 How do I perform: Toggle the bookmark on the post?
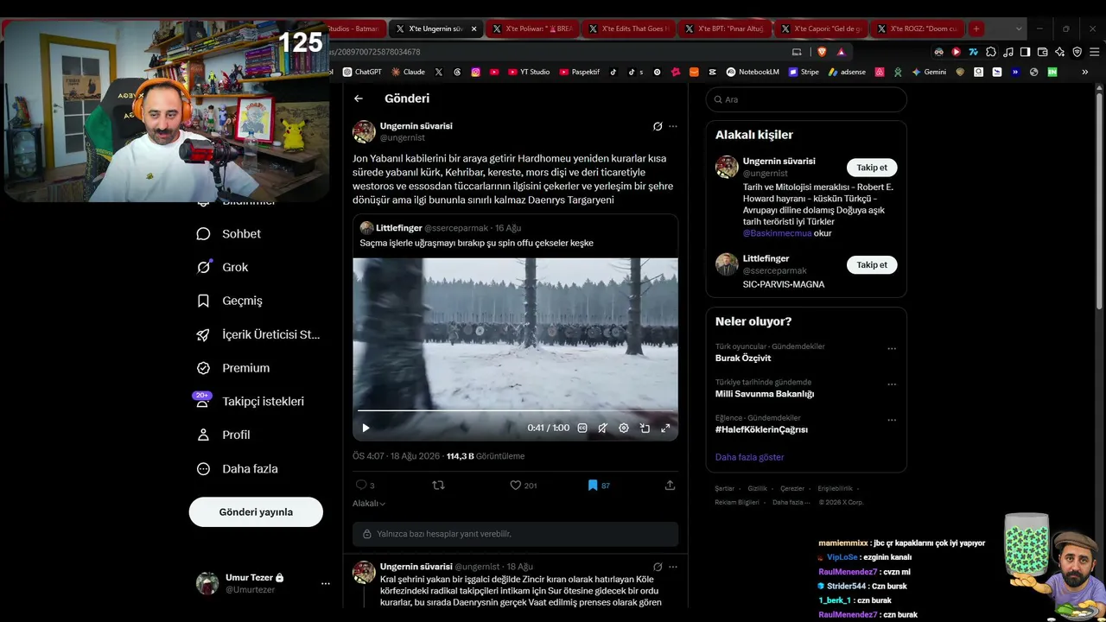[593, 486]
